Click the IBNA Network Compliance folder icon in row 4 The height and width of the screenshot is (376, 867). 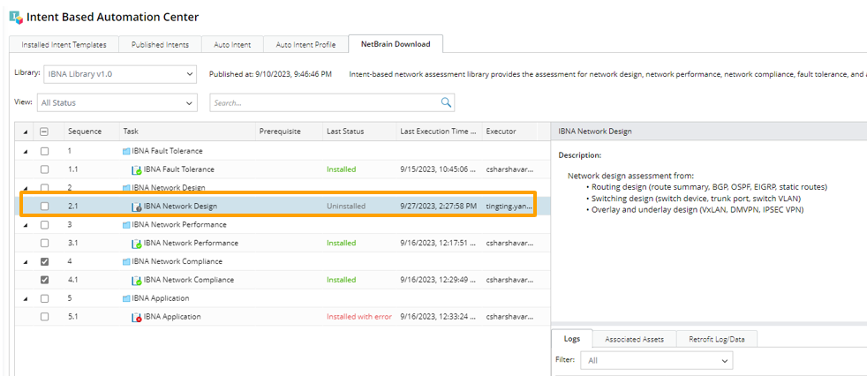(126, 261)
